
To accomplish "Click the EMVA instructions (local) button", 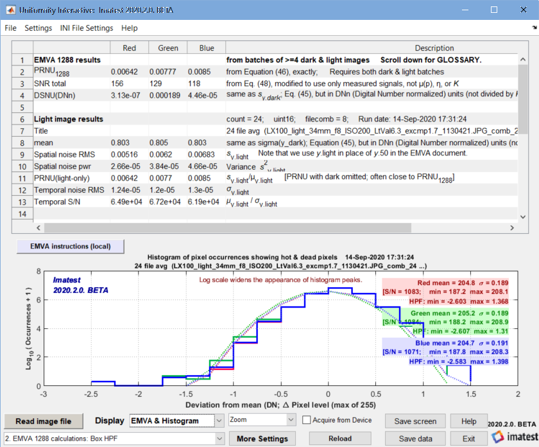I will click(71, 247).
